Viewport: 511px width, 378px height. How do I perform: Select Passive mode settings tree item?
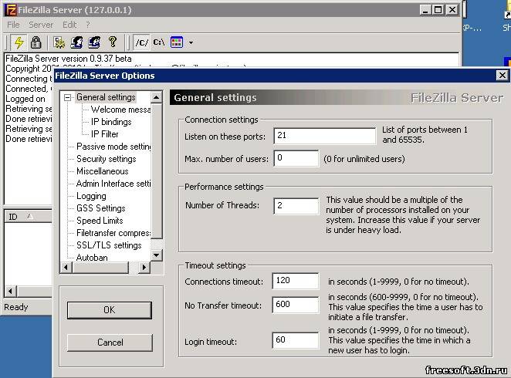tap(113, 147)
